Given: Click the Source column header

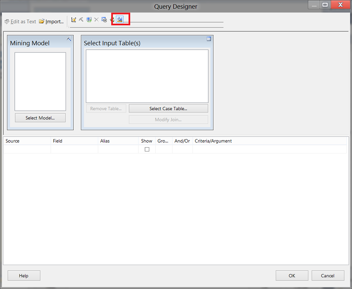Looking at the screenshot, I should point(27,141).
